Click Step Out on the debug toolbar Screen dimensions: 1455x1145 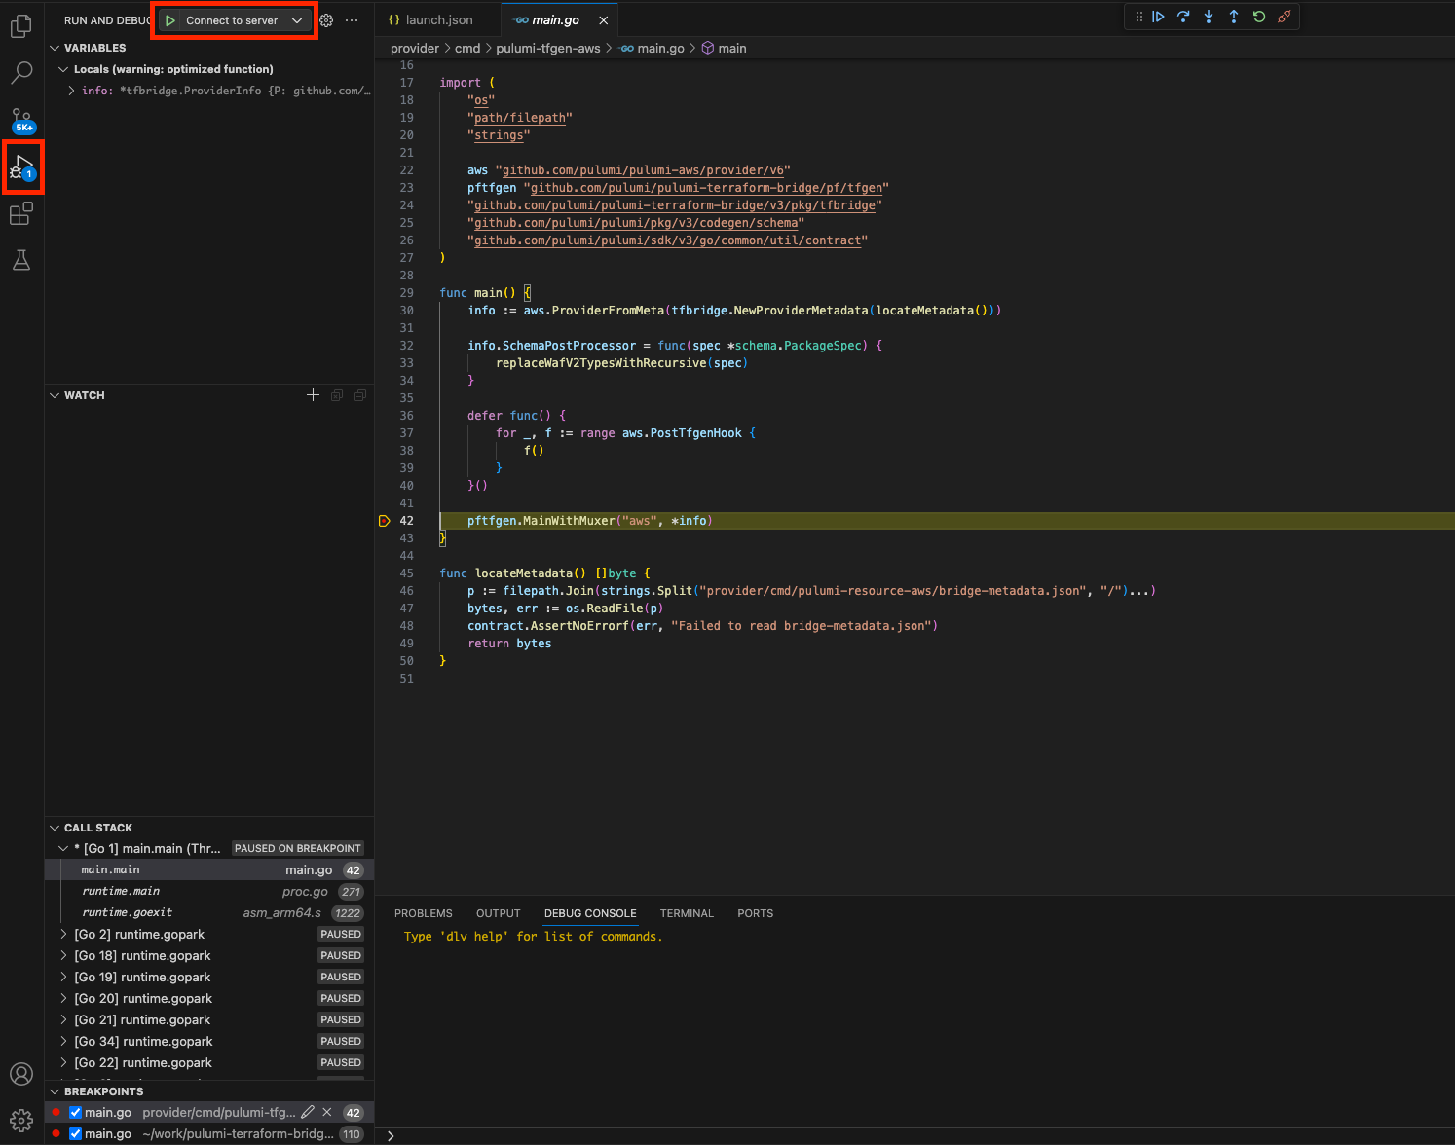[x=1233, y=17]
